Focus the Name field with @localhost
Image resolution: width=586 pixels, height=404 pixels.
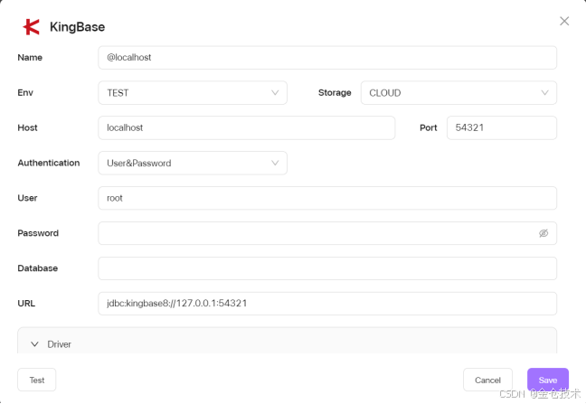point(326,58)
